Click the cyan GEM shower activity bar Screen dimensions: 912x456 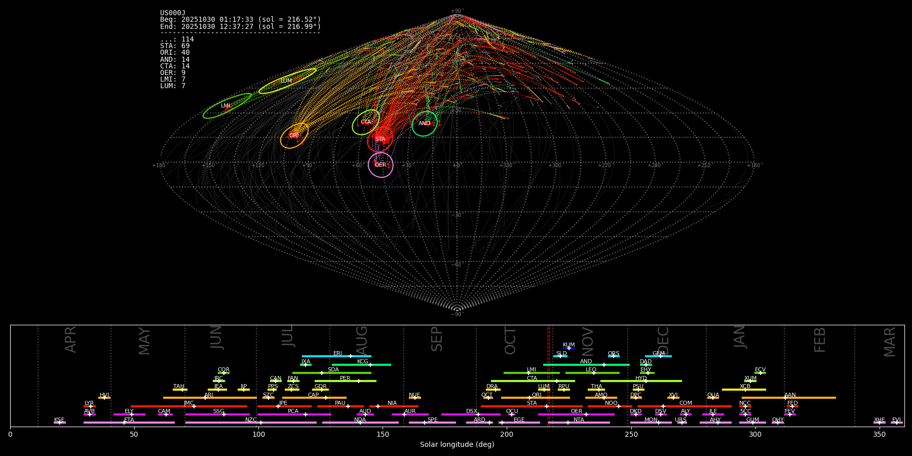tap(658, 356)
